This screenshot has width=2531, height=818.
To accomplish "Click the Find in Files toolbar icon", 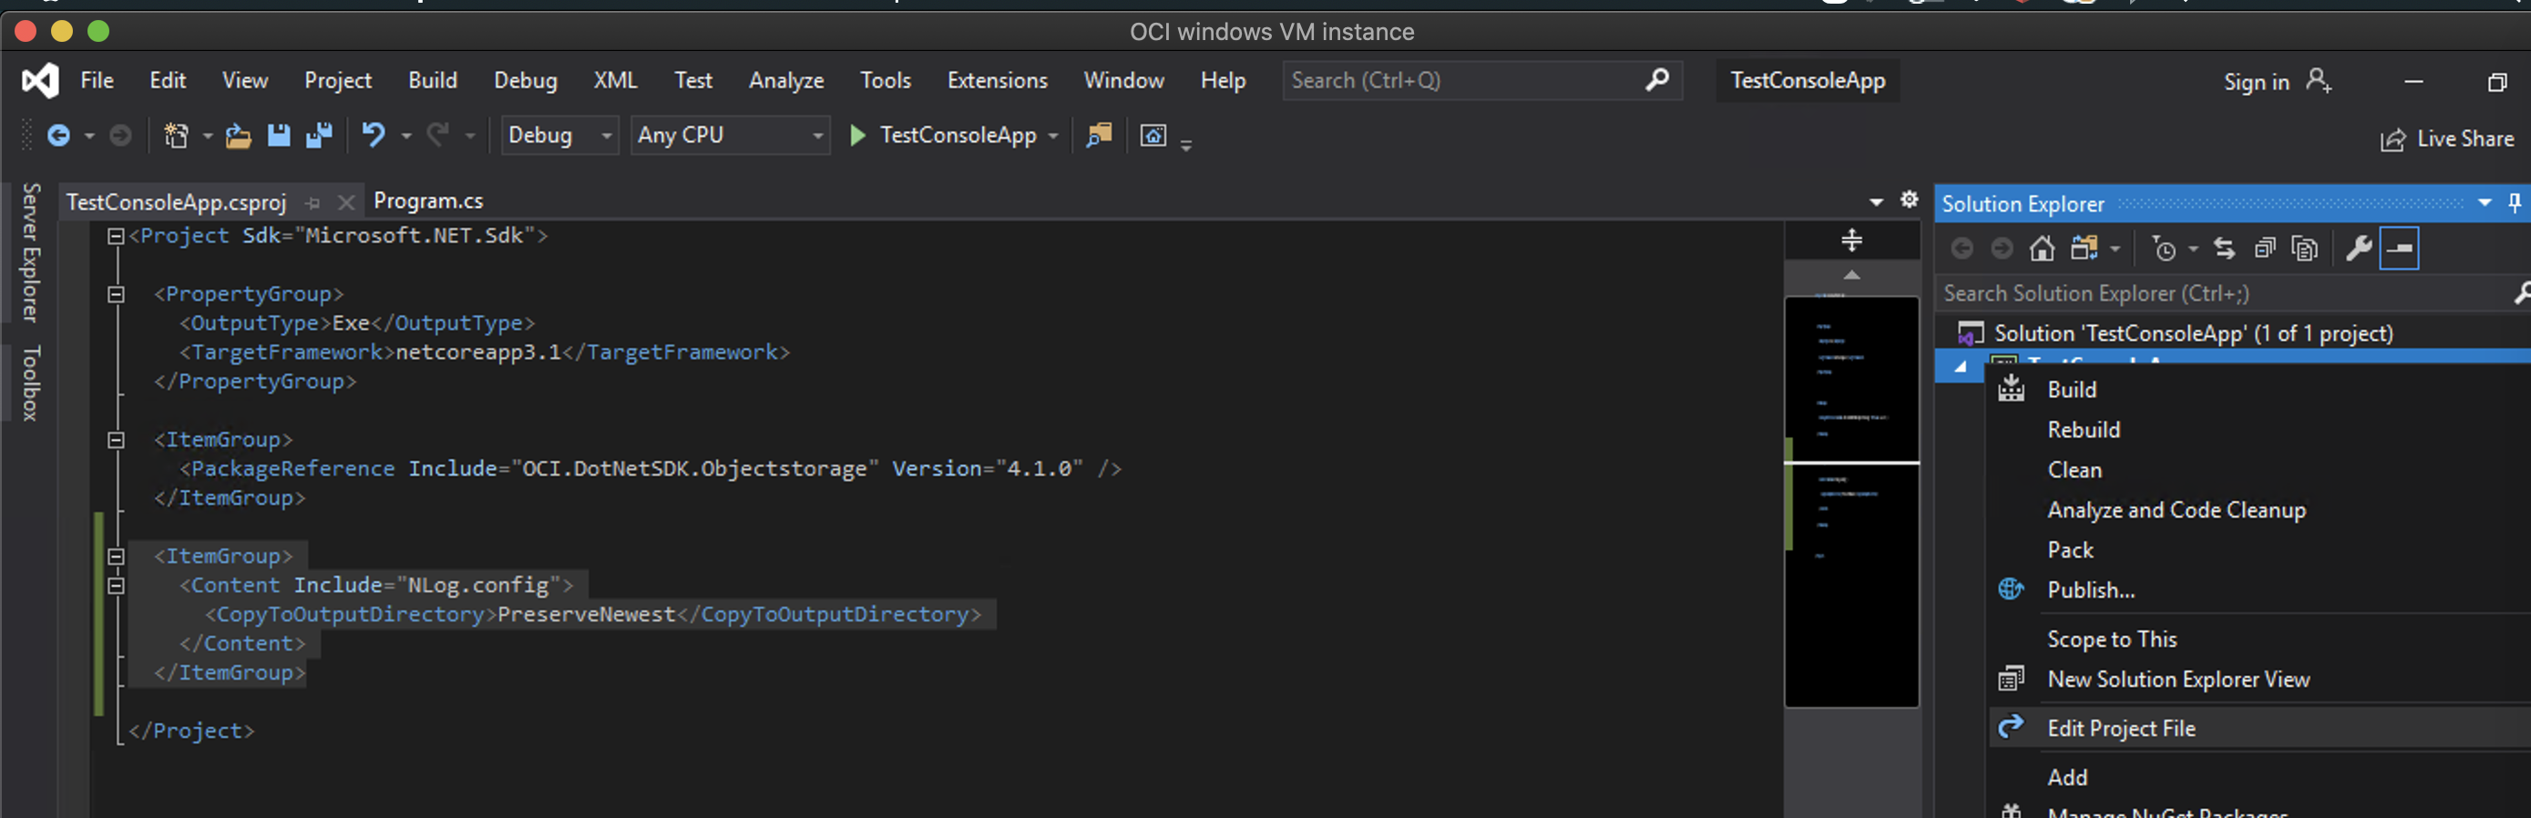I will pyautogui.click(x=1099, y=135).
